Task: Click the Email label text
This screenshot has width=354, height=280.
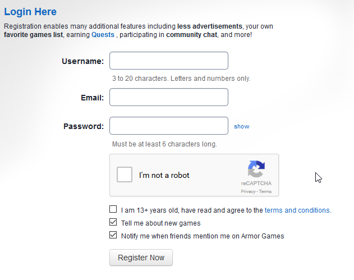Action: pos(93,98)
